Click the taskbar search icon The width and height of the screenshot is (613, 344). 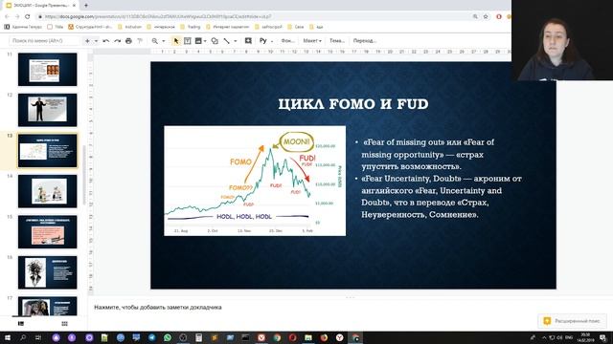tap(23, 337)
